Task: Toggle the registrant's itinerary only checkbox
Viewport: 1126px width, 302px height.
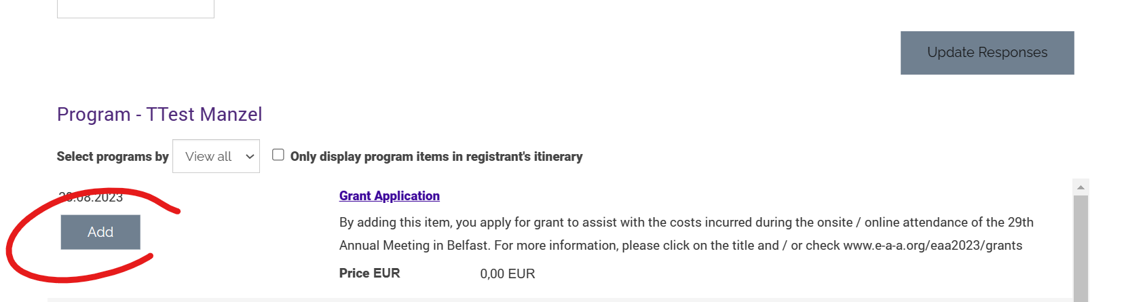Action: coord(278,155)
